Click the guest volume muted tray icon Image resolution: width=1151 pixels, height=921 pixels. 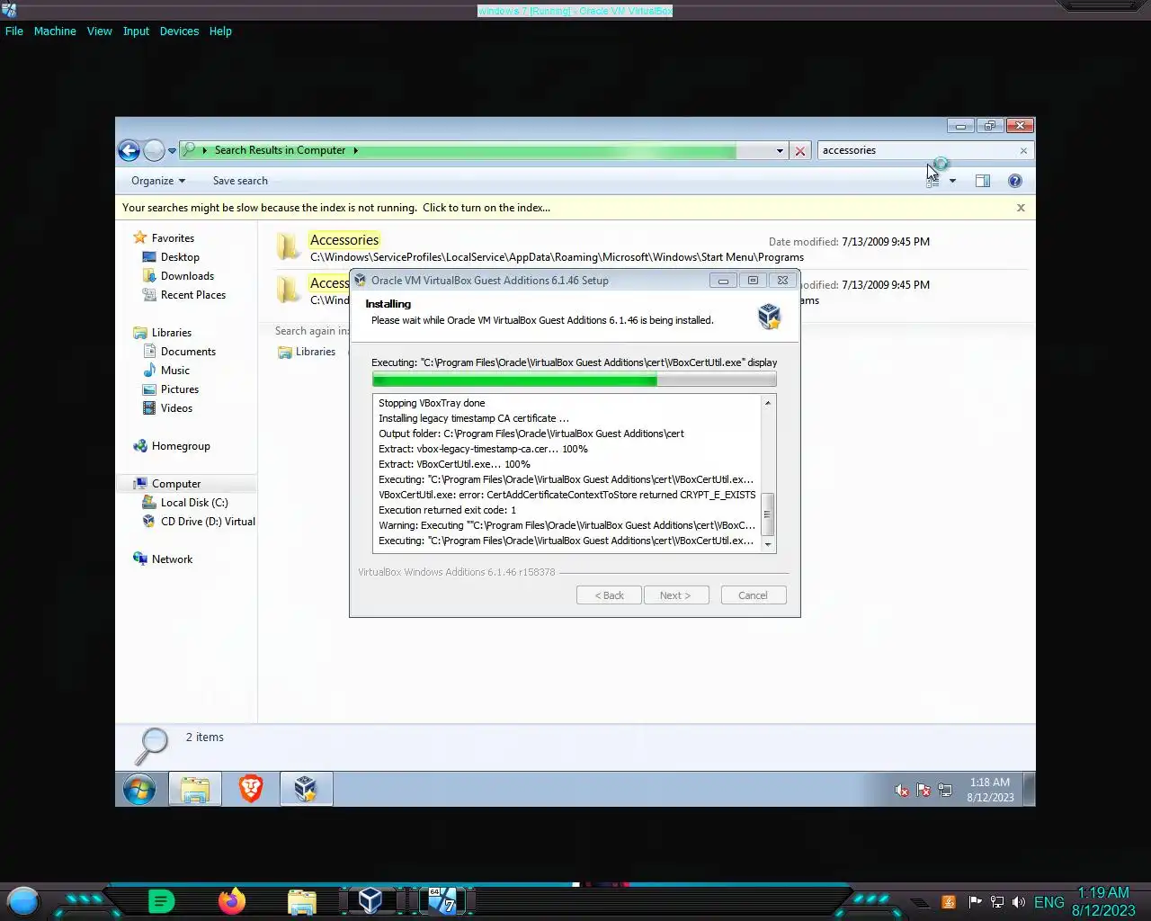[x=902, y=791]
